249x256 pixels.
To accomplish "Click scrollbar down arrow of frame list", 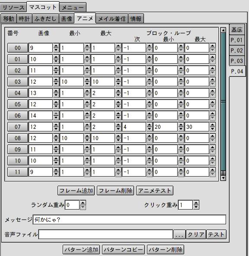I will [223, 178].
